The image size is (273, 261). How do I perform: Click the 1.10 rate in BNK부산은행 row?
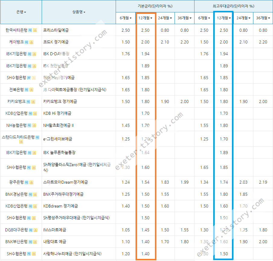(x=126, y=242)
